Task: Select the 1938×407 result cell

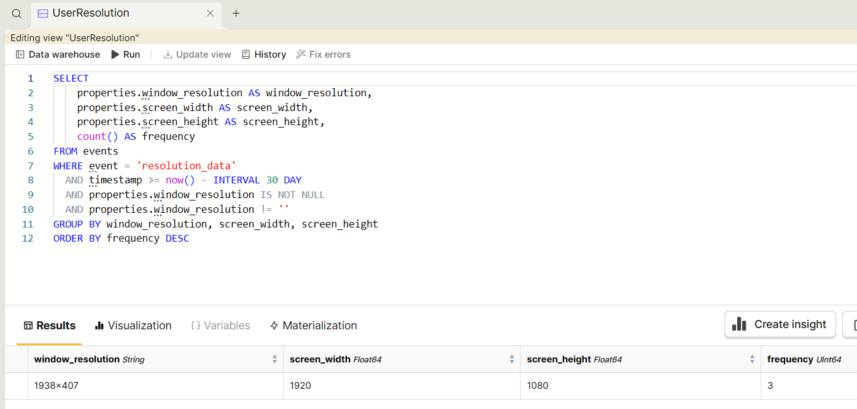Action: (56, 386)
